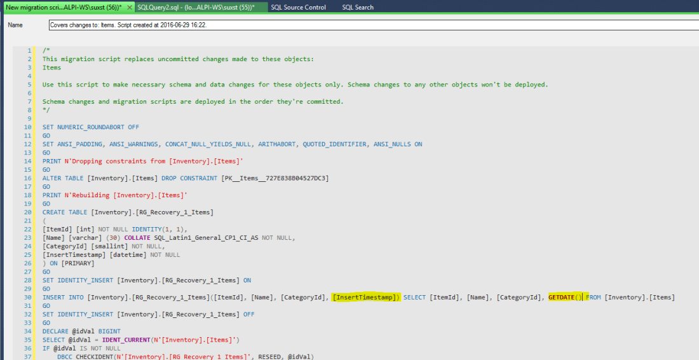The image size is (699, 360).
Task: Click the [CategoryId] smallint column definition
Action: 103,246
